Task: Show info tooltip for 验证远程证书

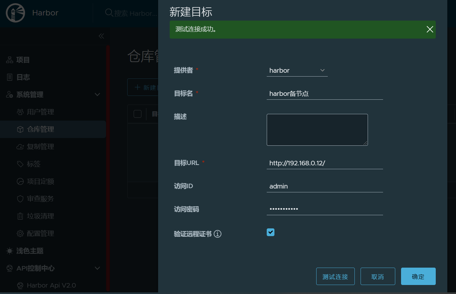Action: (x=218, y=234)
